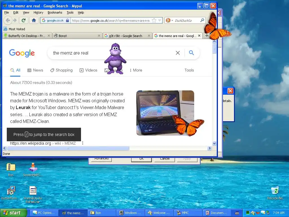The image size is (289, 217).
Task: Open the Edit menu
Action: pyautogui.click(x=16, y=12)
